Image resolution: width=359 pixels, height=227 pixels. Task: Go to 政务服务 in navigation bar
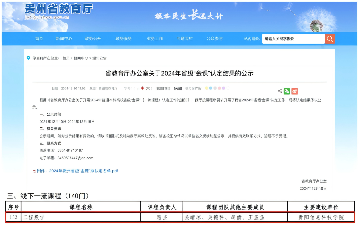tap(124, 39)
